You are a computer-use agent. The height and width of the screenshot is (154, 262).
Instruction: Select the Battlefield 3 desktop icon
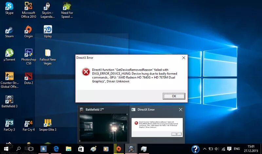tap(9, 101)
